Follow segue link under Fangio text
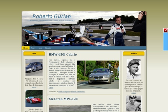The width and height of the screenshot is (168, 112). (134, 93)
